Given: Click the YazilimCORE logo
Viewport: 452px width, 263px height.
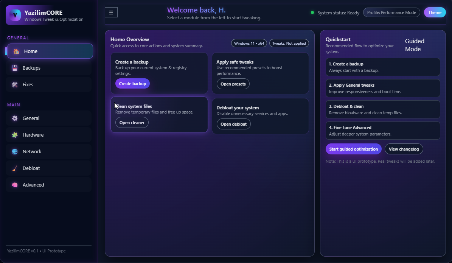Looking at the screenshot, I should (x=14, y=15).
